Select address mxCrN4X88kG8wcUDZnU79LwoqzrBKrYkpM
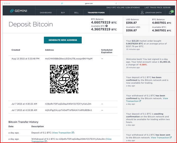177x143 pixels. [69, 59]
